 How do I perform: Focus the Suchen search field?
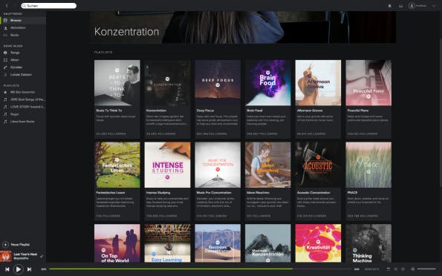click(x=48, y=6)
